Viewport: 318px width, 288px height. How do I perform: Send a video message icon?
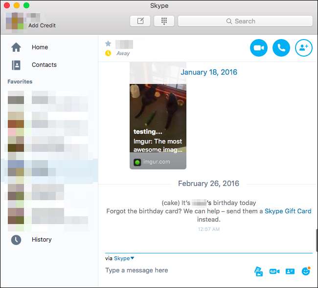(274, 271)
